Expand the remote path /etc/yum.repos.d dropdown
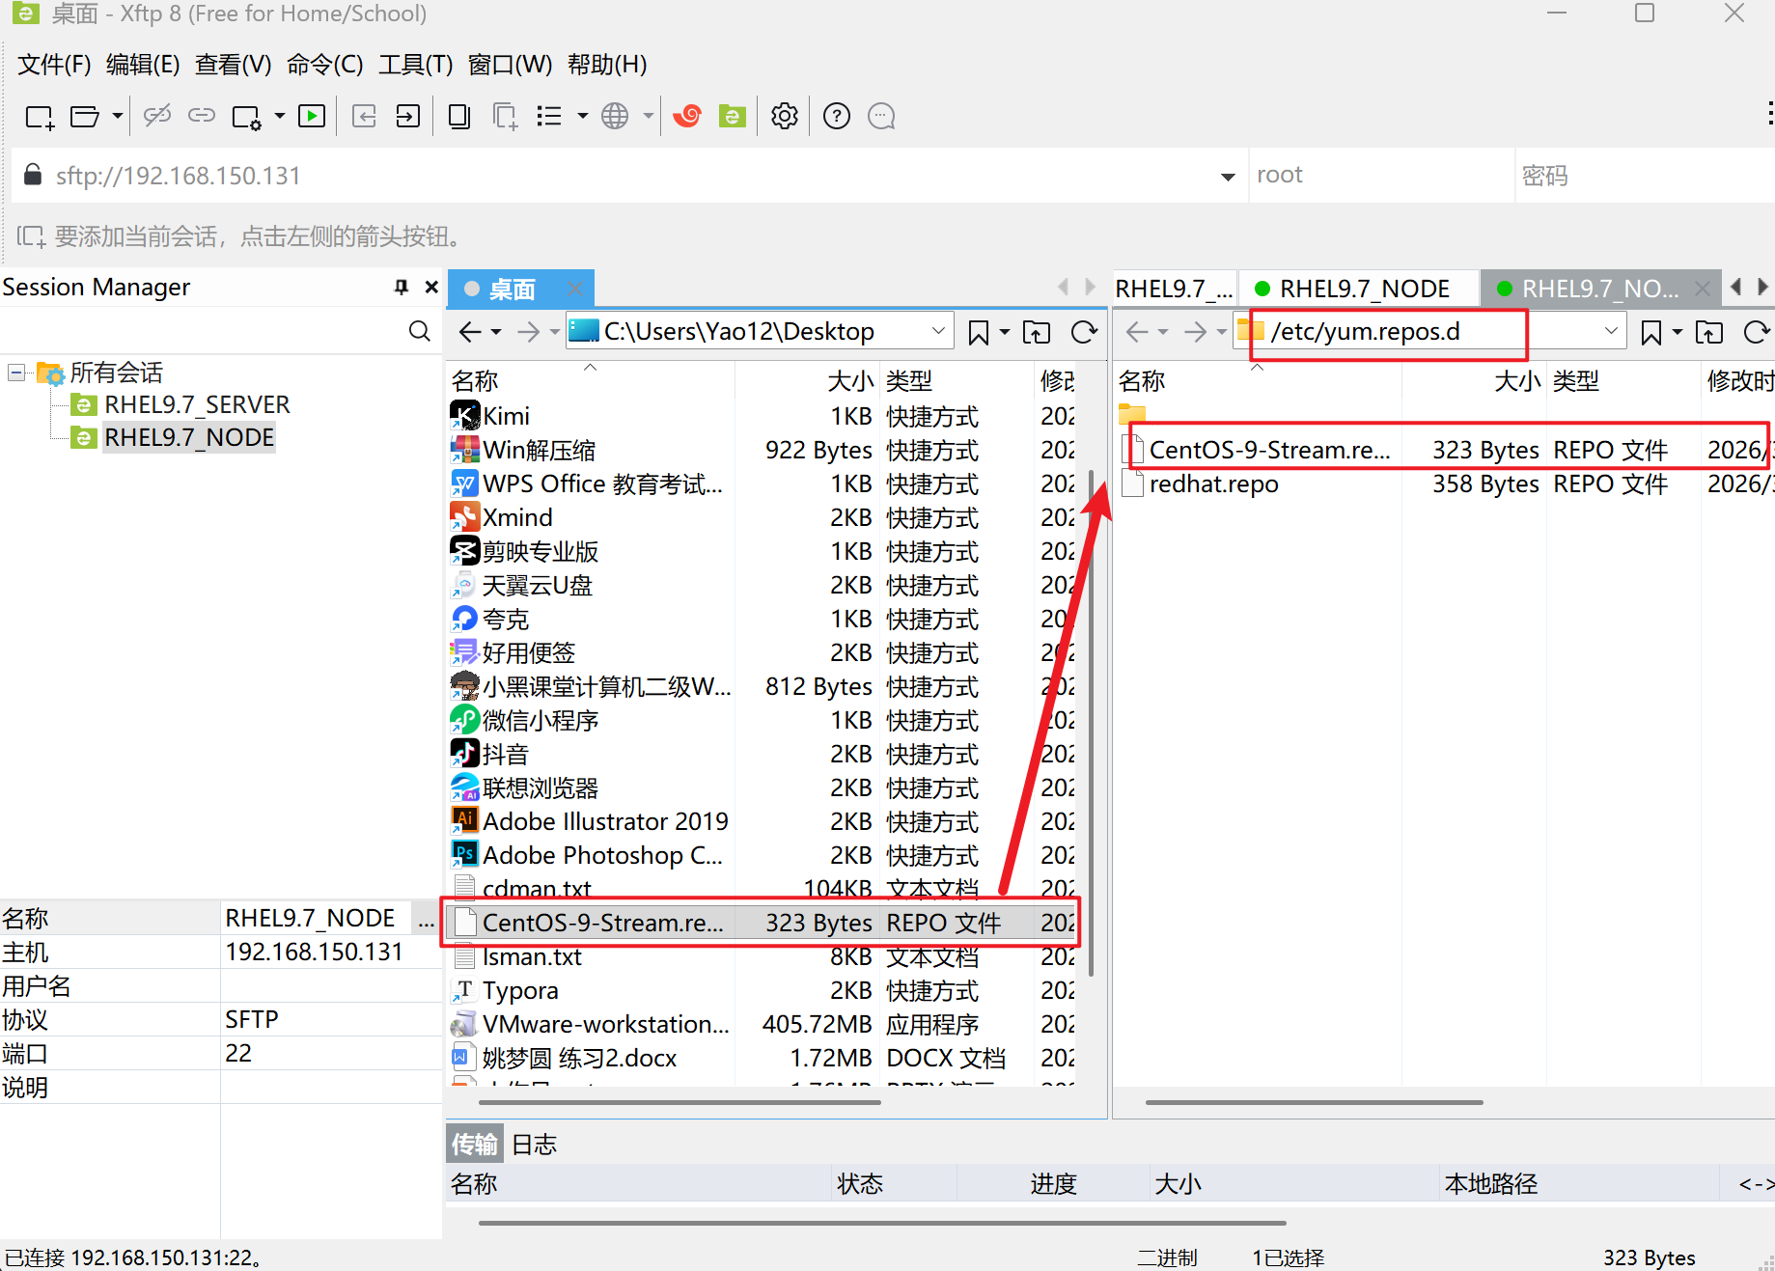1775x1271 pixels. pyautogui.click(x=1611, y=331)
